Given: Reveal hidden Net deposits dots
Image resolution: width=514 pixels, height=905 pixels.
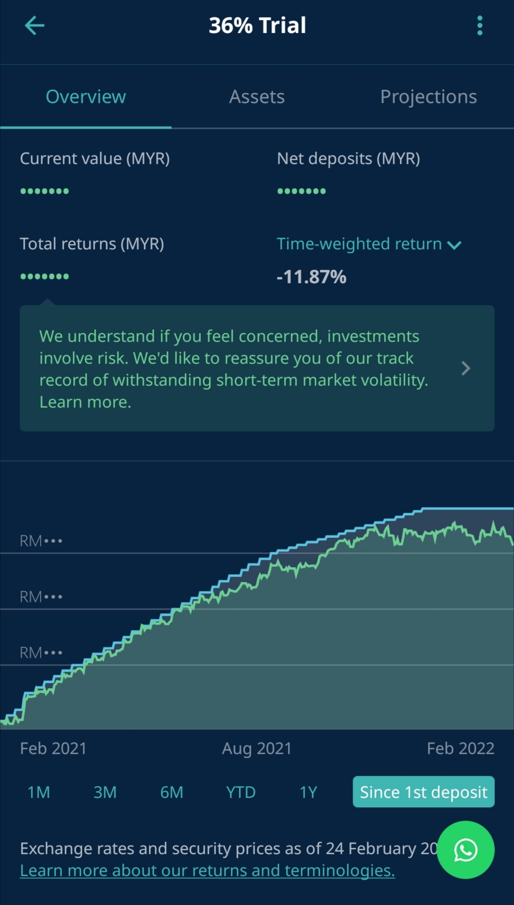Looking at the screenshot, I should click(302, 191).
